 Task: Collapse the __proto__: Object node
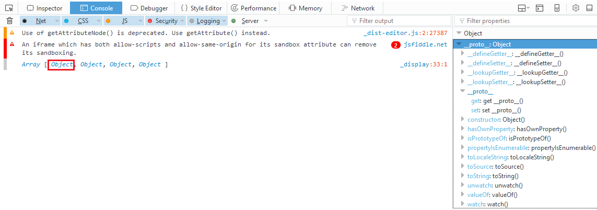(459, 44)
